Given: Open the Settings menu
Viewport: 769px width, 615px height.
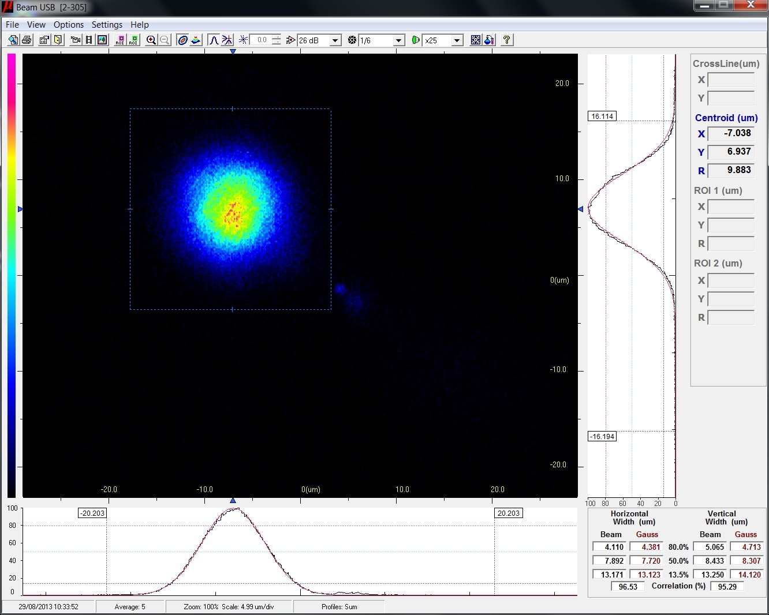Looking at the screenshot, I should pos(107,24).
